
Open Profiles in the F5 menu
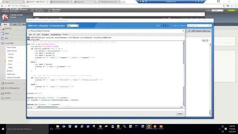11,57
